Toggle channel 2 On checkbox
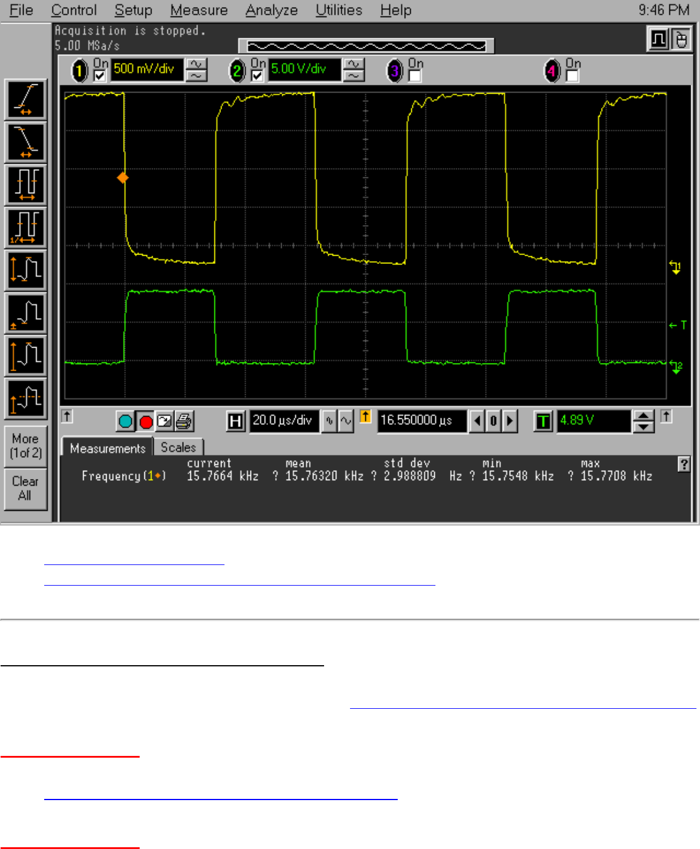700x849 pixels. click(x=257, y=75)
